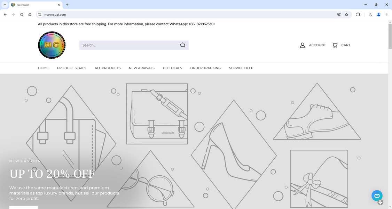Image resolution: width=392 pixels, height=209 pixels.
Task: Click the MC store logo
Action: (x=52, y=45)
